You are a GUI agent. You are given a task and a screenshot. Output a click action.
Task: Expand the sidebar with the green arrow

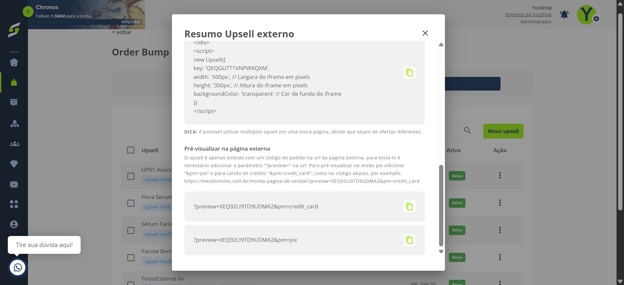(x=28, y=12)
